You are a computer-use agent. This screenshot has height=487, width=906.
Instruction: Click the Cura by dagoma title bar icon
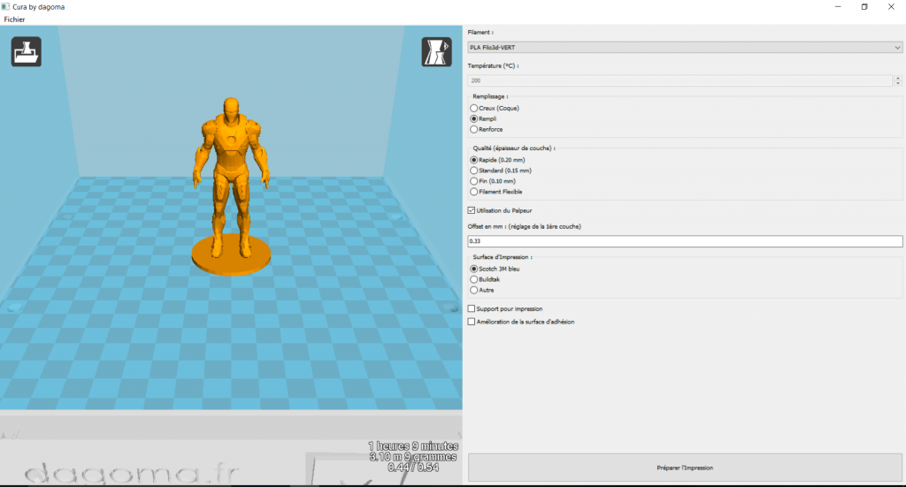click(6, 6)
